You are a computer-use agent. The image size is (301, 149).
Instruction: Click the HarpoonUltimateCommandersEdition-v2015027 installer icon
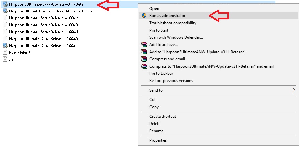5,11
